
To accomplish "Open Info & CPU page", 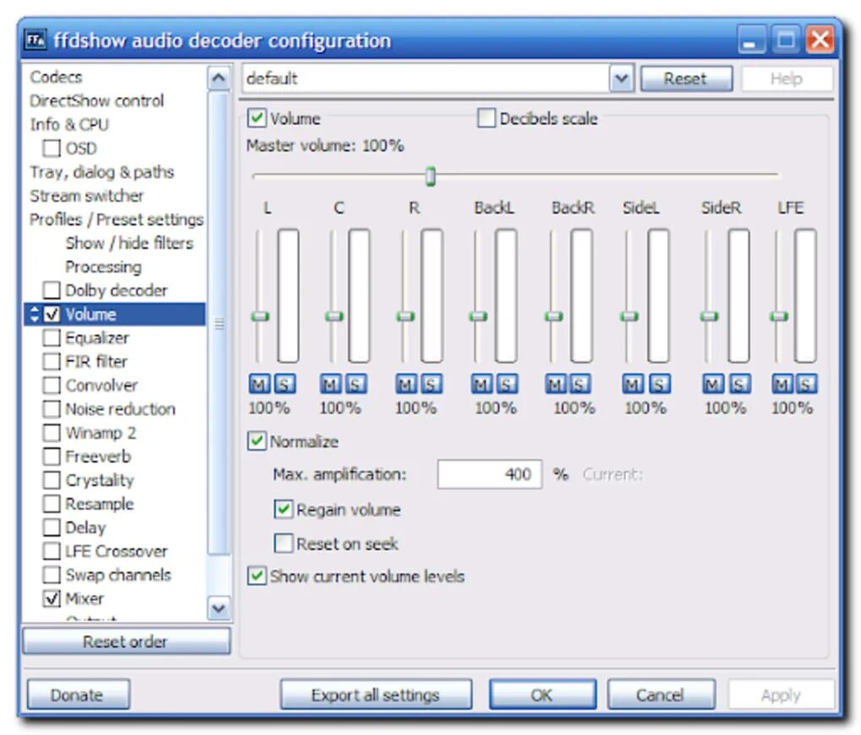I will click(69, 125).
